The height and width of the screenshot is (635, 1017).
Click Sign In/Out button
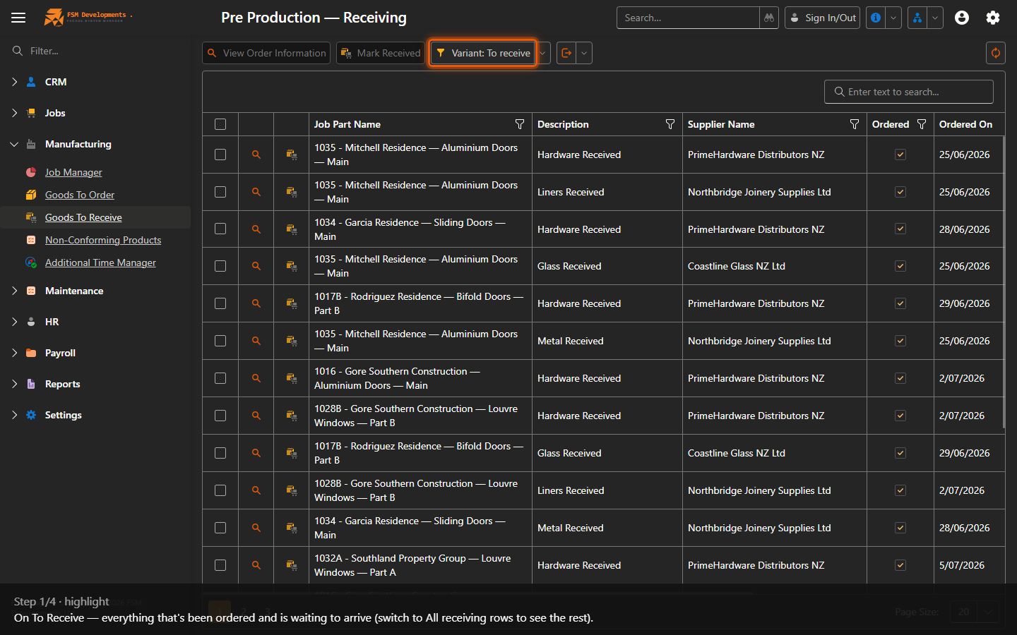click(822, 18)
